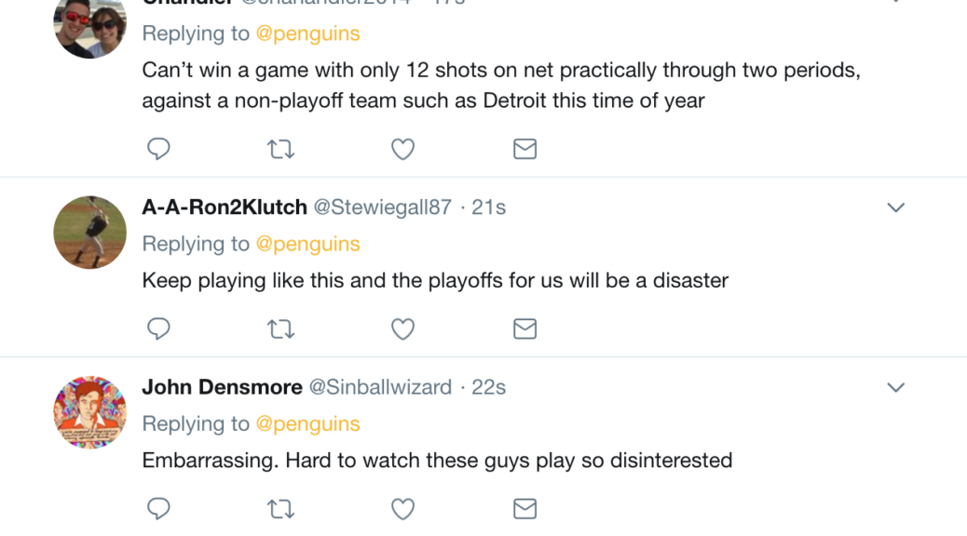This screenshot has width=967, height=536.
Task: Open the 21s timestamp on A-A-Ron2Klutch's tweet
Action: pos(488,208)
